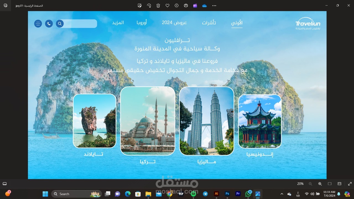
Task: Open WhatsApp from the taskbar
Action: pyautogui.click(x=248, y=194)
